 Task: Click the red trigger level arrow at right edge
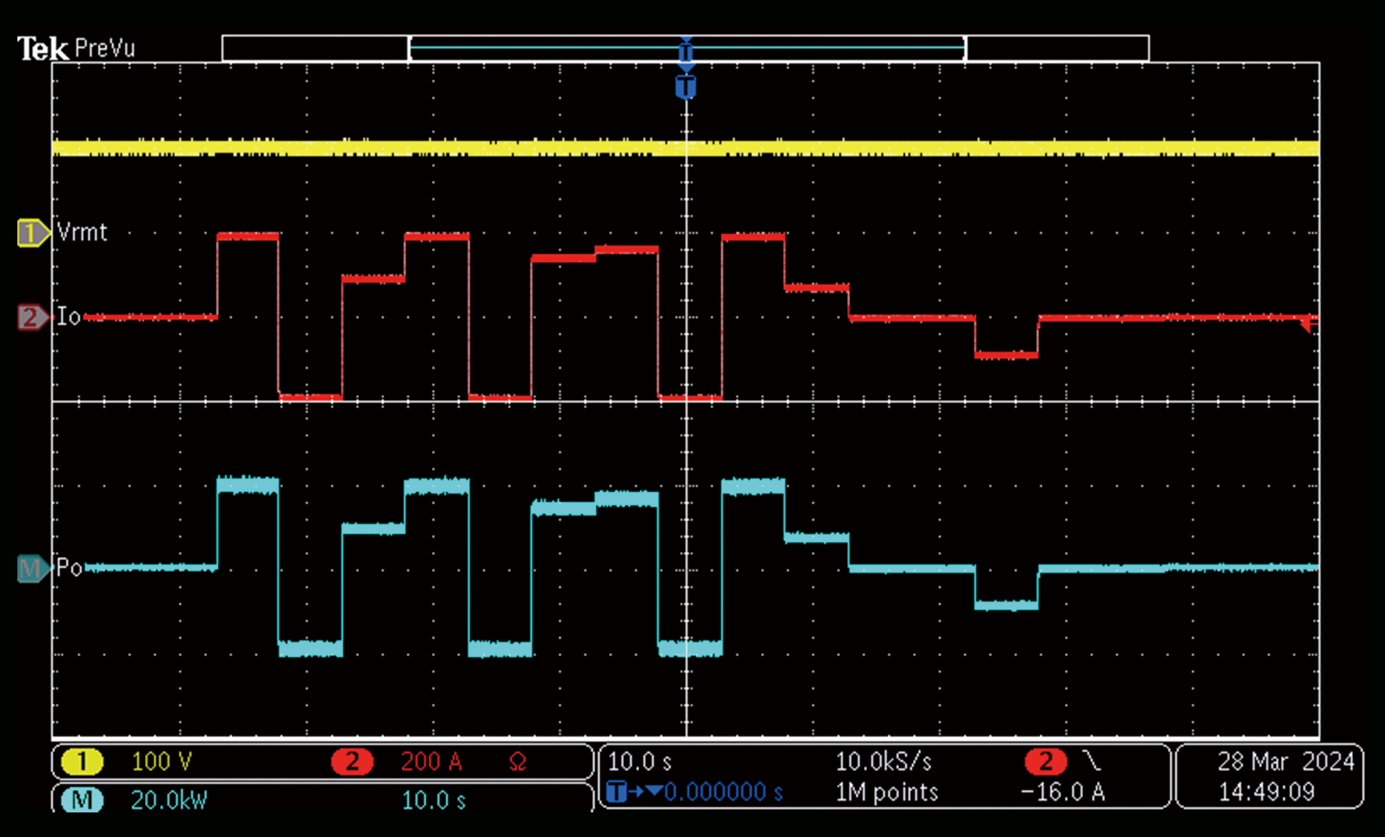coord(1308,323)
